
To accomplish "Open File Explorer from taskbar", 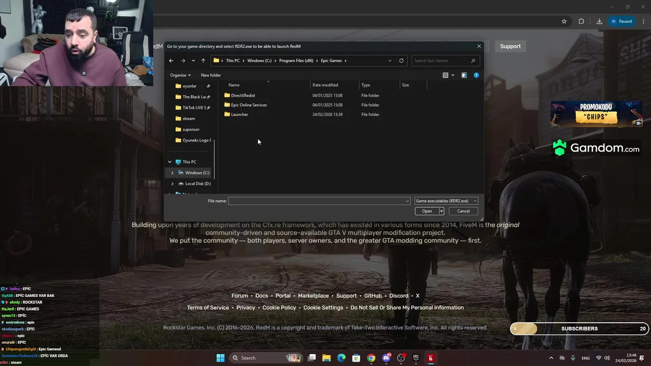I will click(x=327, y=358).
